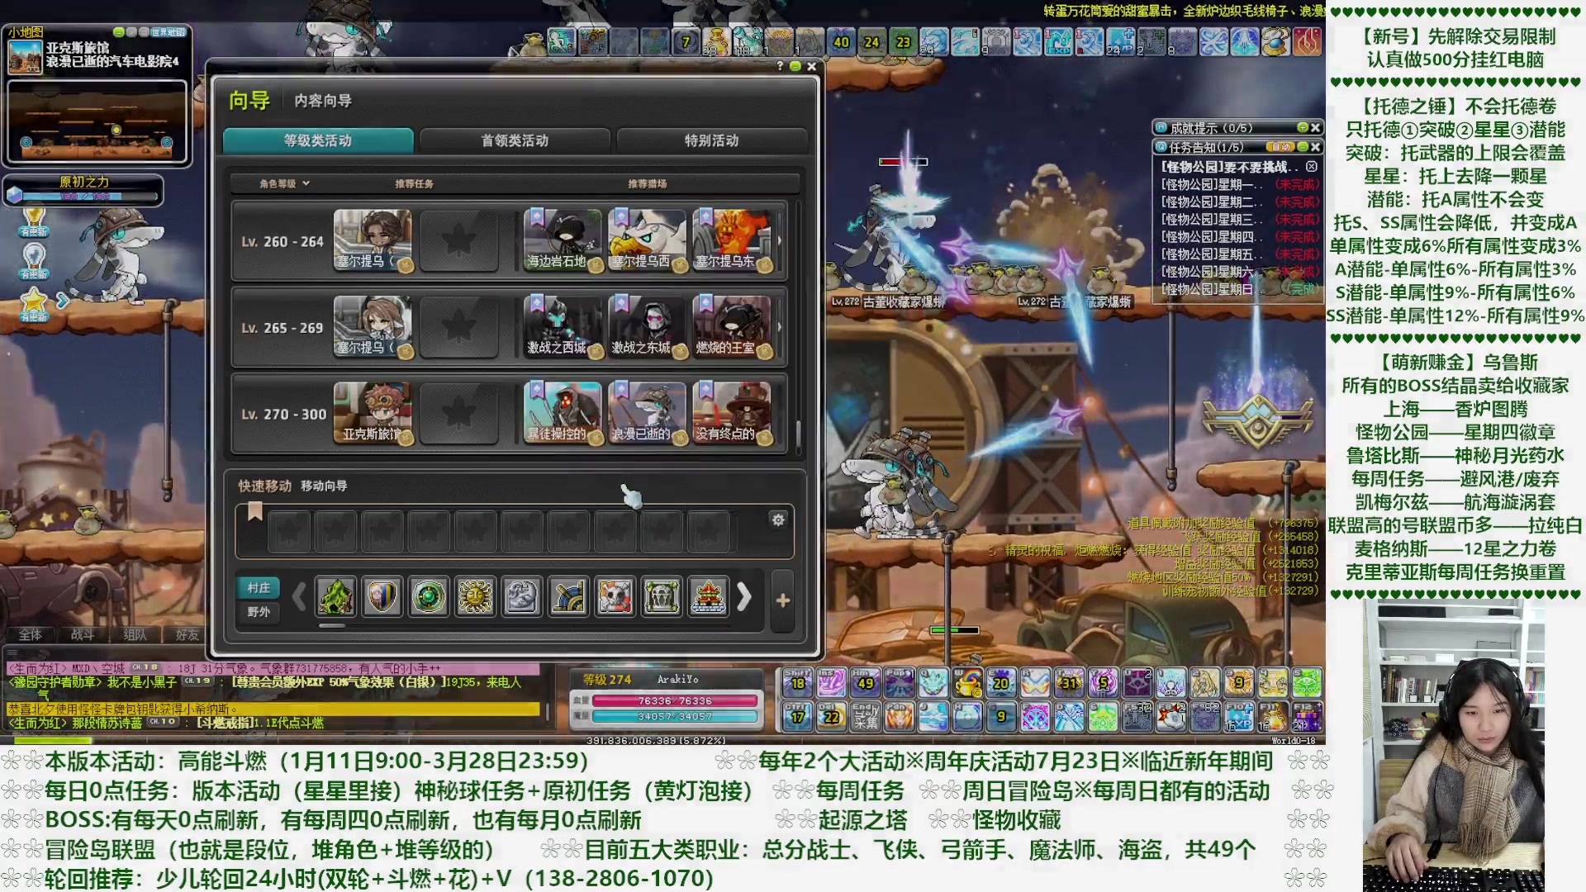Switch to 村庄 village filter
This screenshot has width=1586, height=892.
[x=259, y=587]
